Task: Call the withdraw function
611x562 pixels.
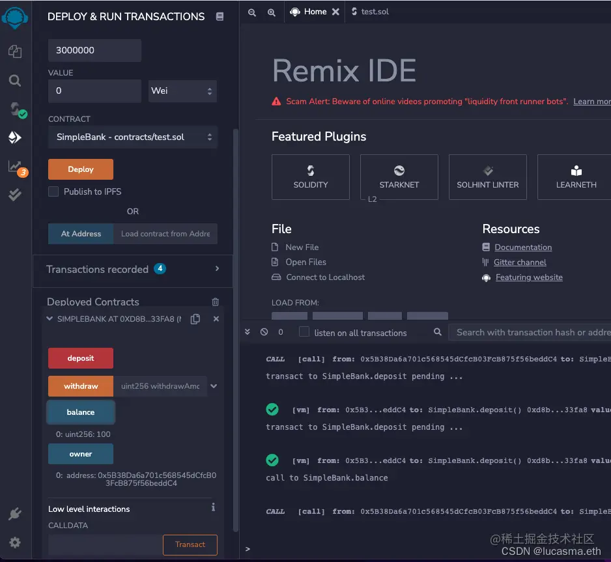Action: click(x=81, y=386)
